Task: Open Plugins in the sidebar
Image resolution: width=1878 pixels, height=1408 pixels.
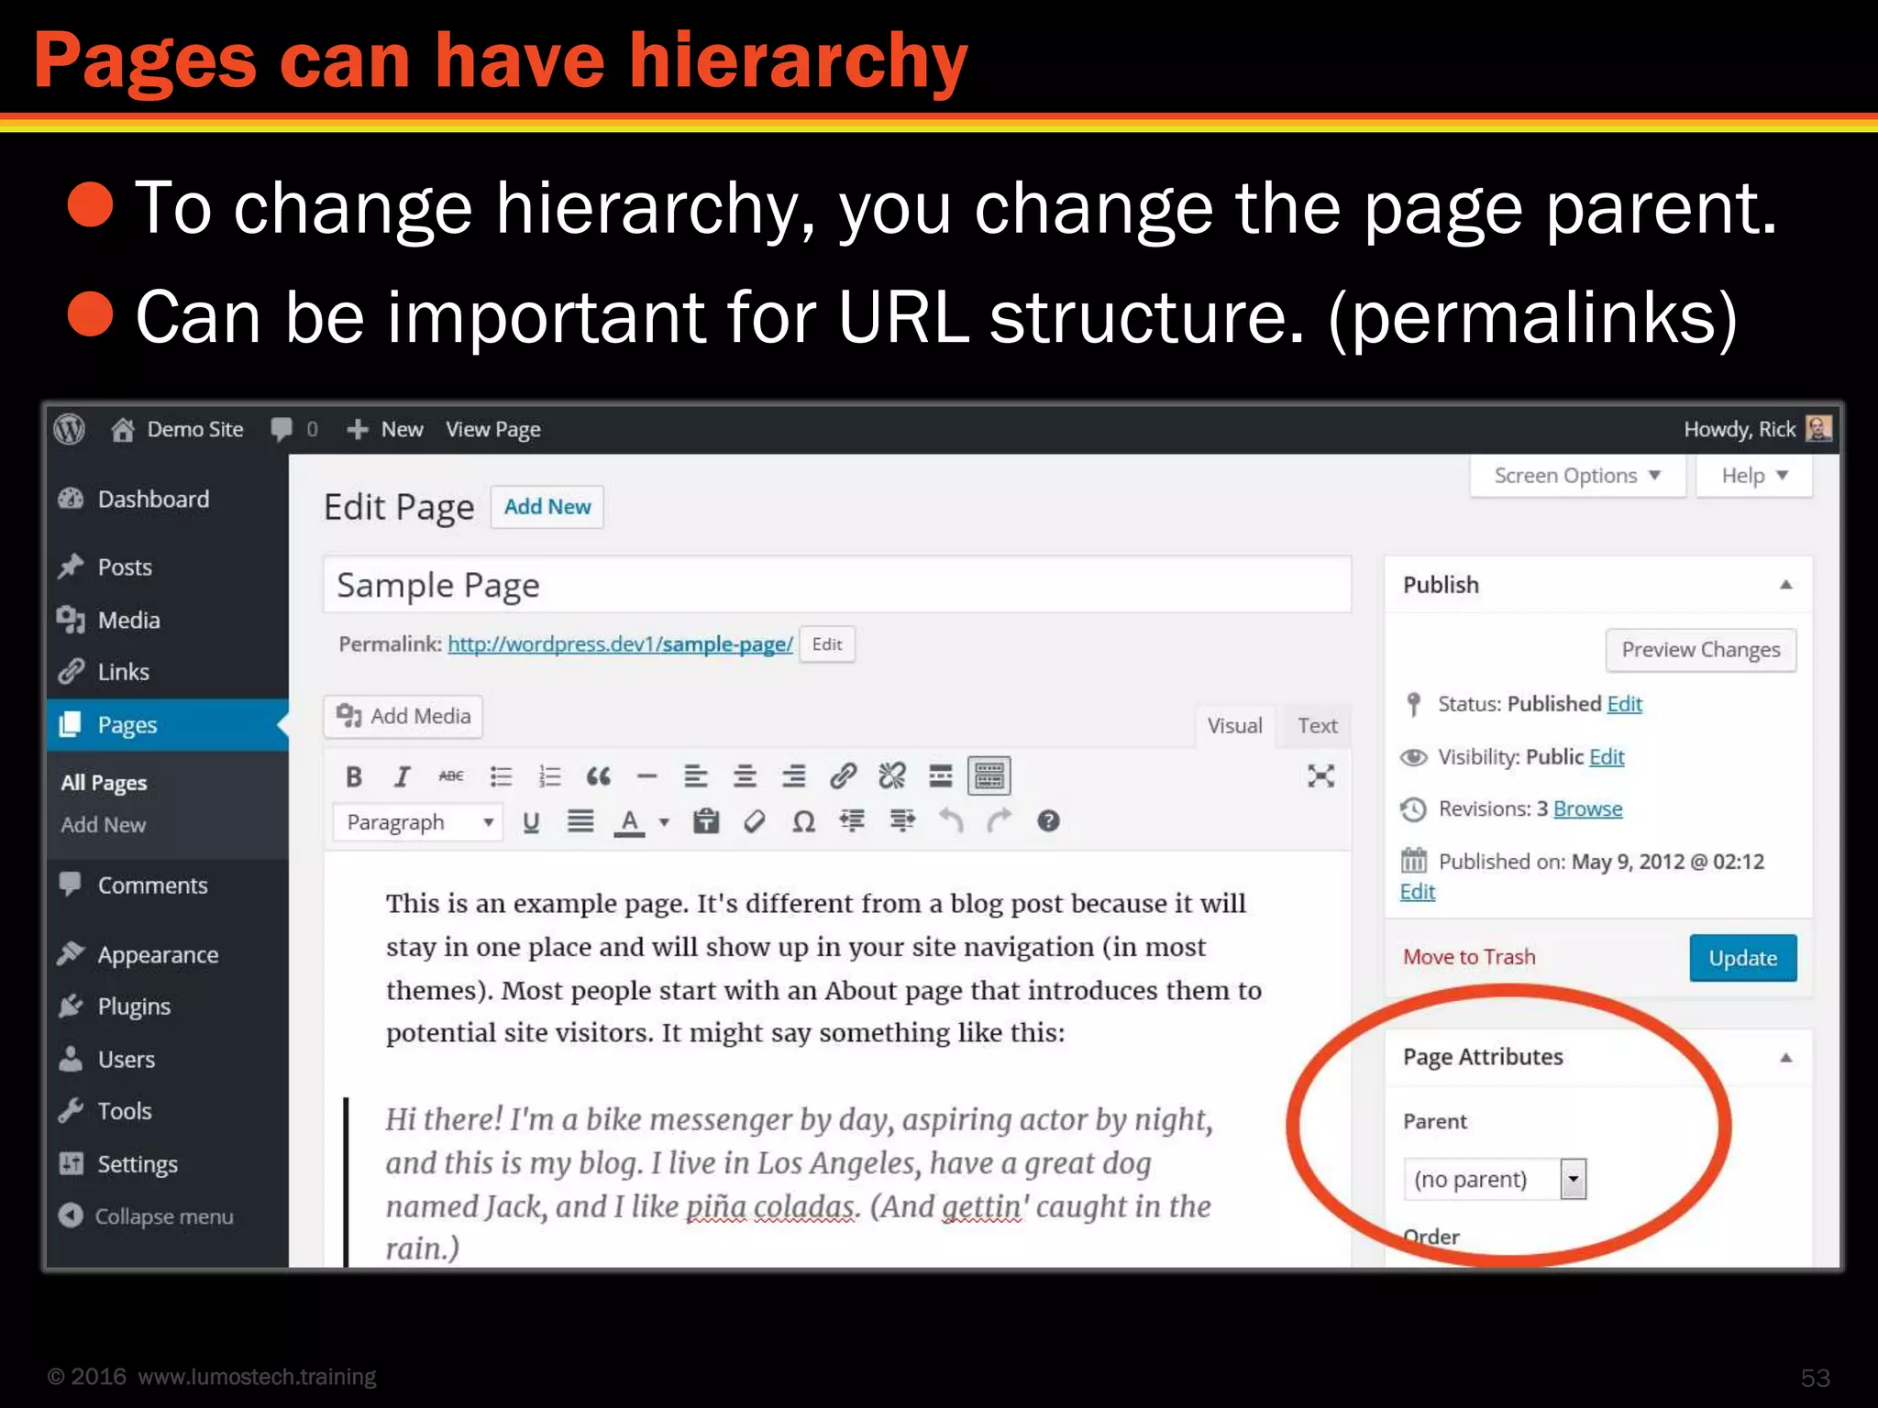Action: [x=134, y=1006]
